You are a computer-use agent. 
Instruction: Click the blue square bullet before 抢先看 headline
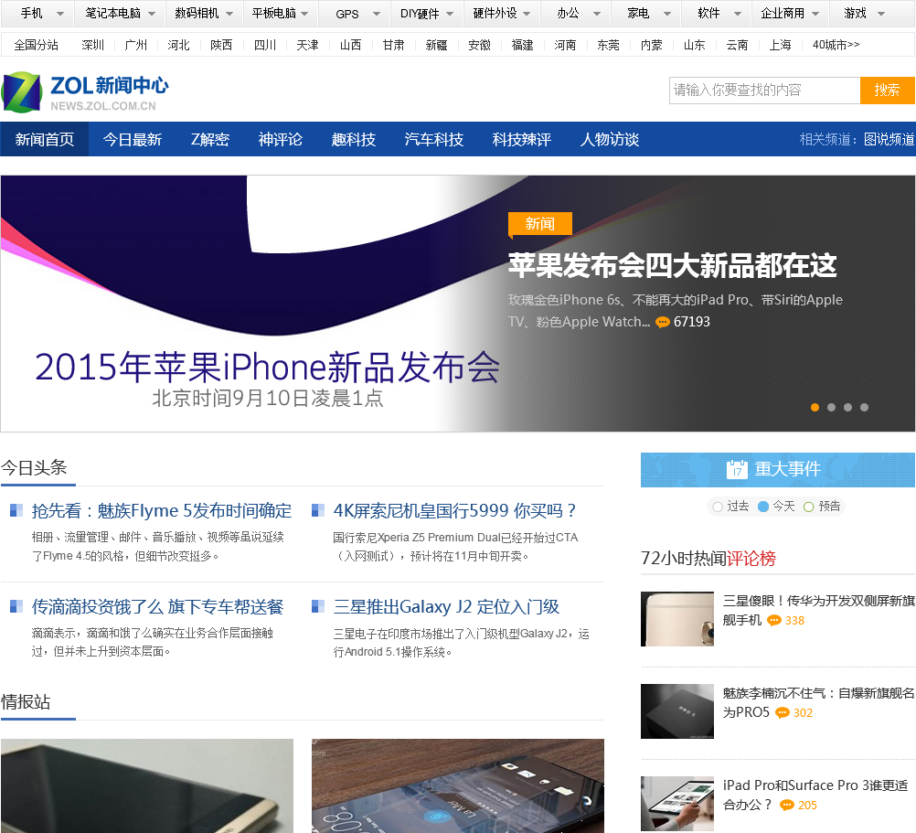click(16, 510)
